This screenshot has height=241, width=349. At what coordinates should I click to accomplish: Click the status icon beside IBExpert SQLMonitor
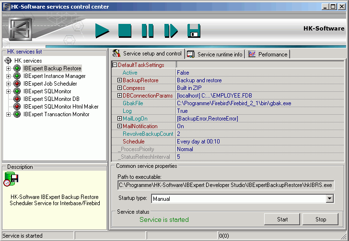pos(17,91)
